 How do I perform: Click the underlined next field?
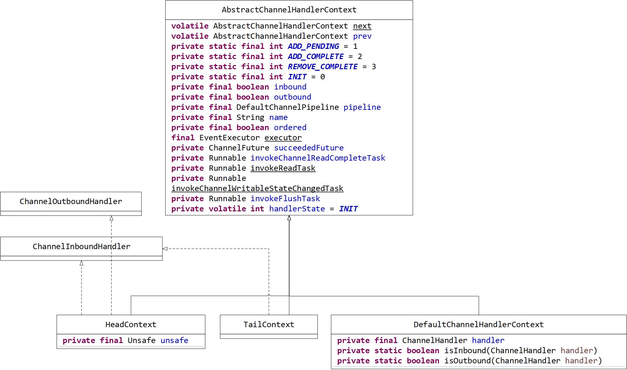(x=362, y=26)
